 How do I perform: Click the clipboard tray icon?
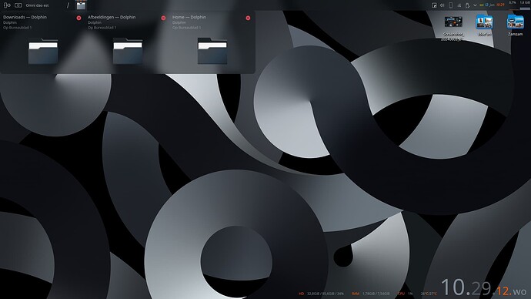[x=467, y=5]
